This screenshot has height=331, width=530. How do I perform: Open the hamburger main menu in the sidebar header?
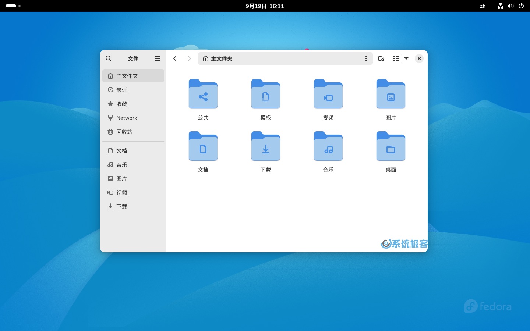(x=158, y=58)
